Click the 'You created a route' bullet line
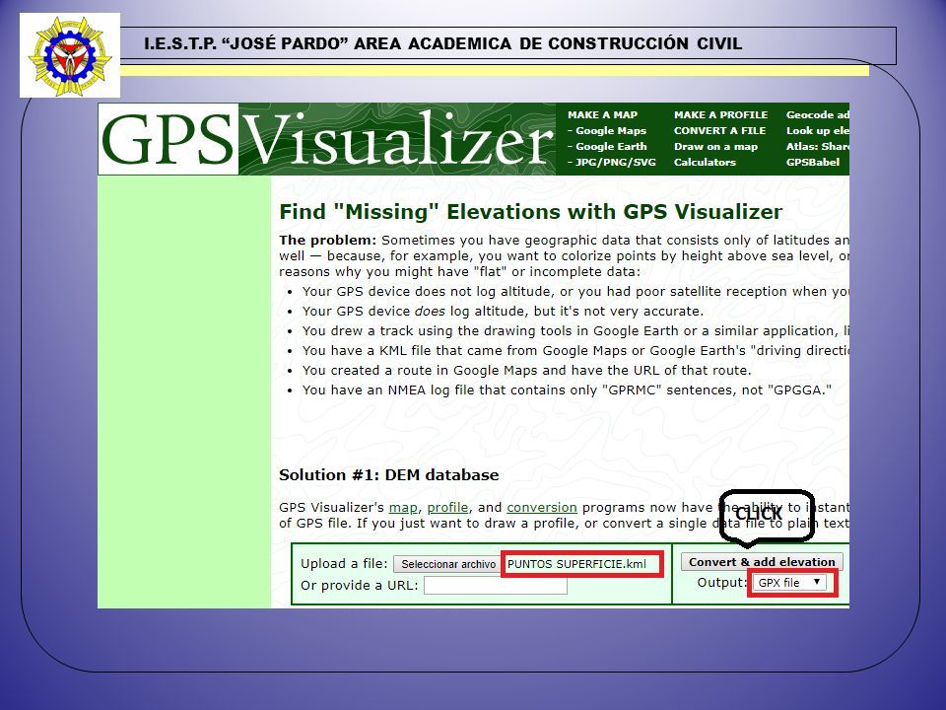Screen dimensions: 946x710 (526, 371)
